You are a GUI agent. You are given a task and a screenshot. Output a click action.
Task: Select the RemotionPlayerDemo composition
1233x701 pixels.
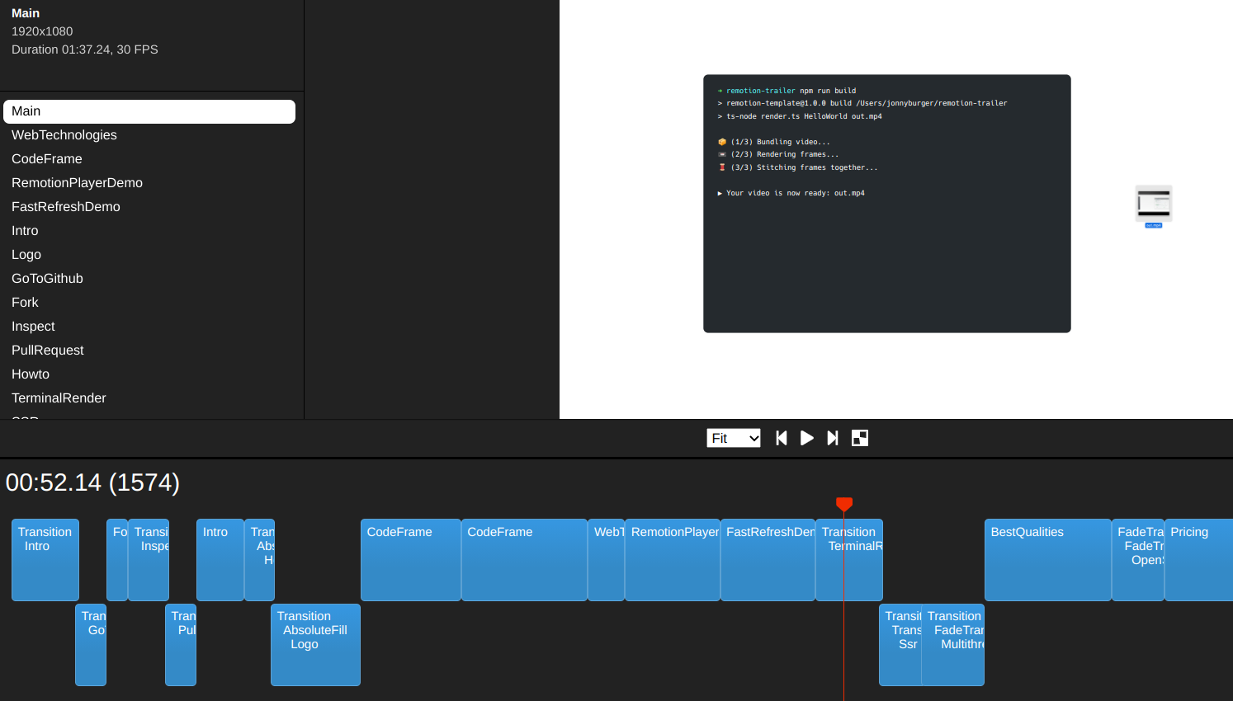(76, 182)
